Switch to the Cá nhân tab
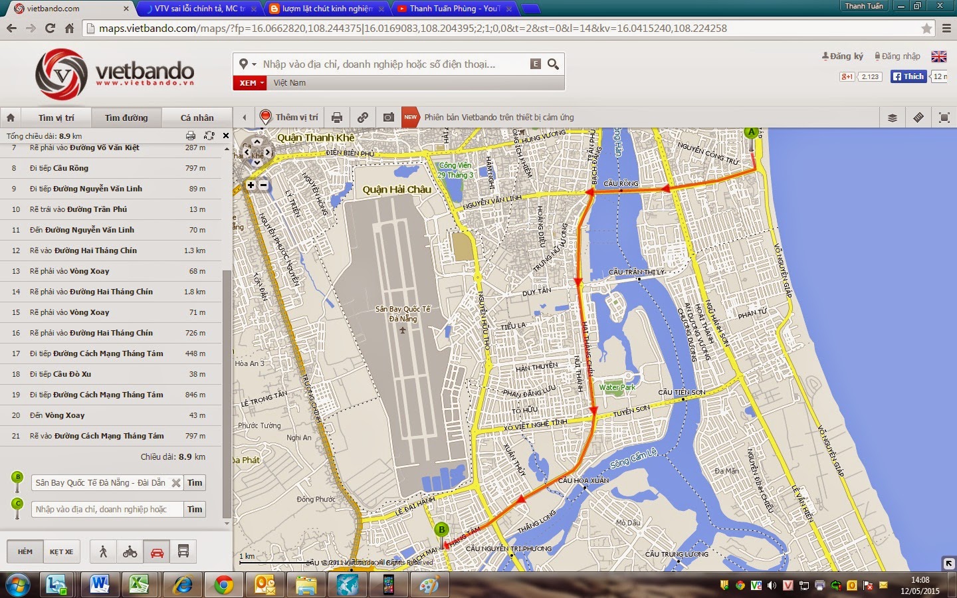This screenshot has width=957, height=598. (x=197, y=118)
